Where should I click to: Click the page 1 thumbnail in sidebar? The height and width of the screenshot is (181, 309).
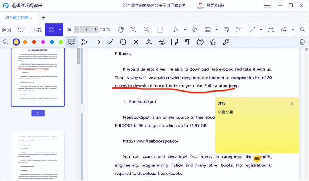[x=38, y=77]
